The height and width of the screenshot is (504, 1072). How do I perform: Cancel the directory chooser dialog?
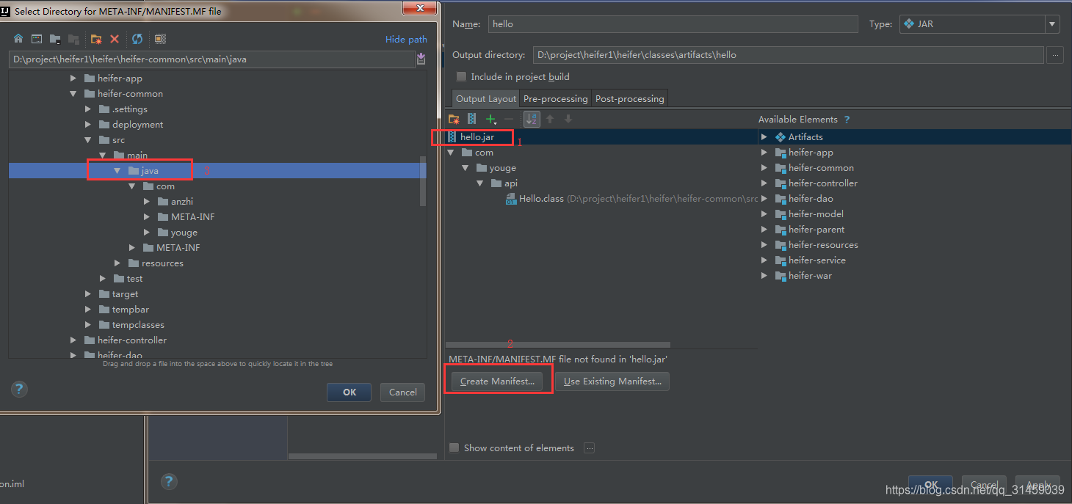point(403,392)
